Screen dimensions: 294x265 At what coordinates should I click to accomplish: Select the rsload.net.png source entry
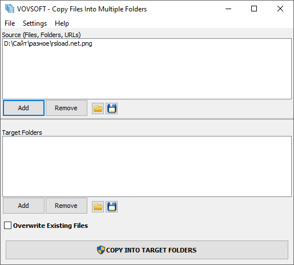[48, 43]
